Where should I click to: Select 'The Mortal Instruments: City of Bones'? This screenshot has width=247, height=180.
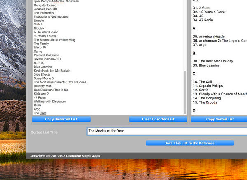pyautogui.click(x=60, y=82)
